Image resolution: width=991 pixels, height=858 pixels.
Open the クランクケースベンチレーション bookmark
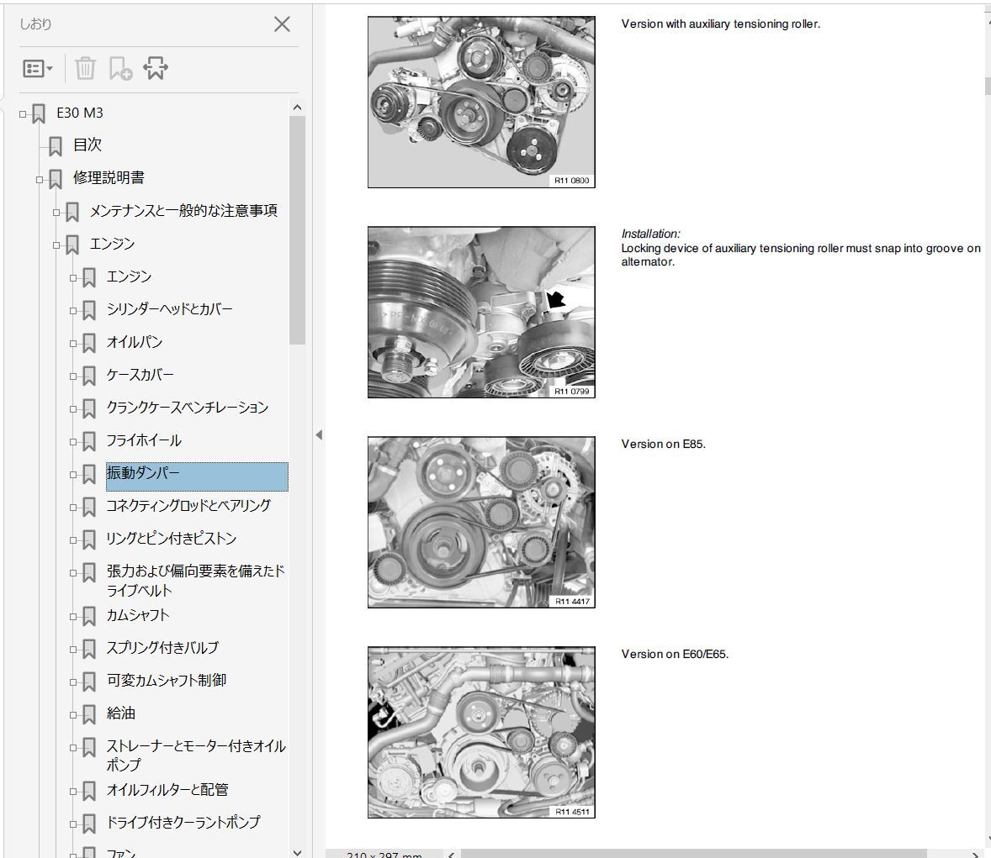[187, 408]
